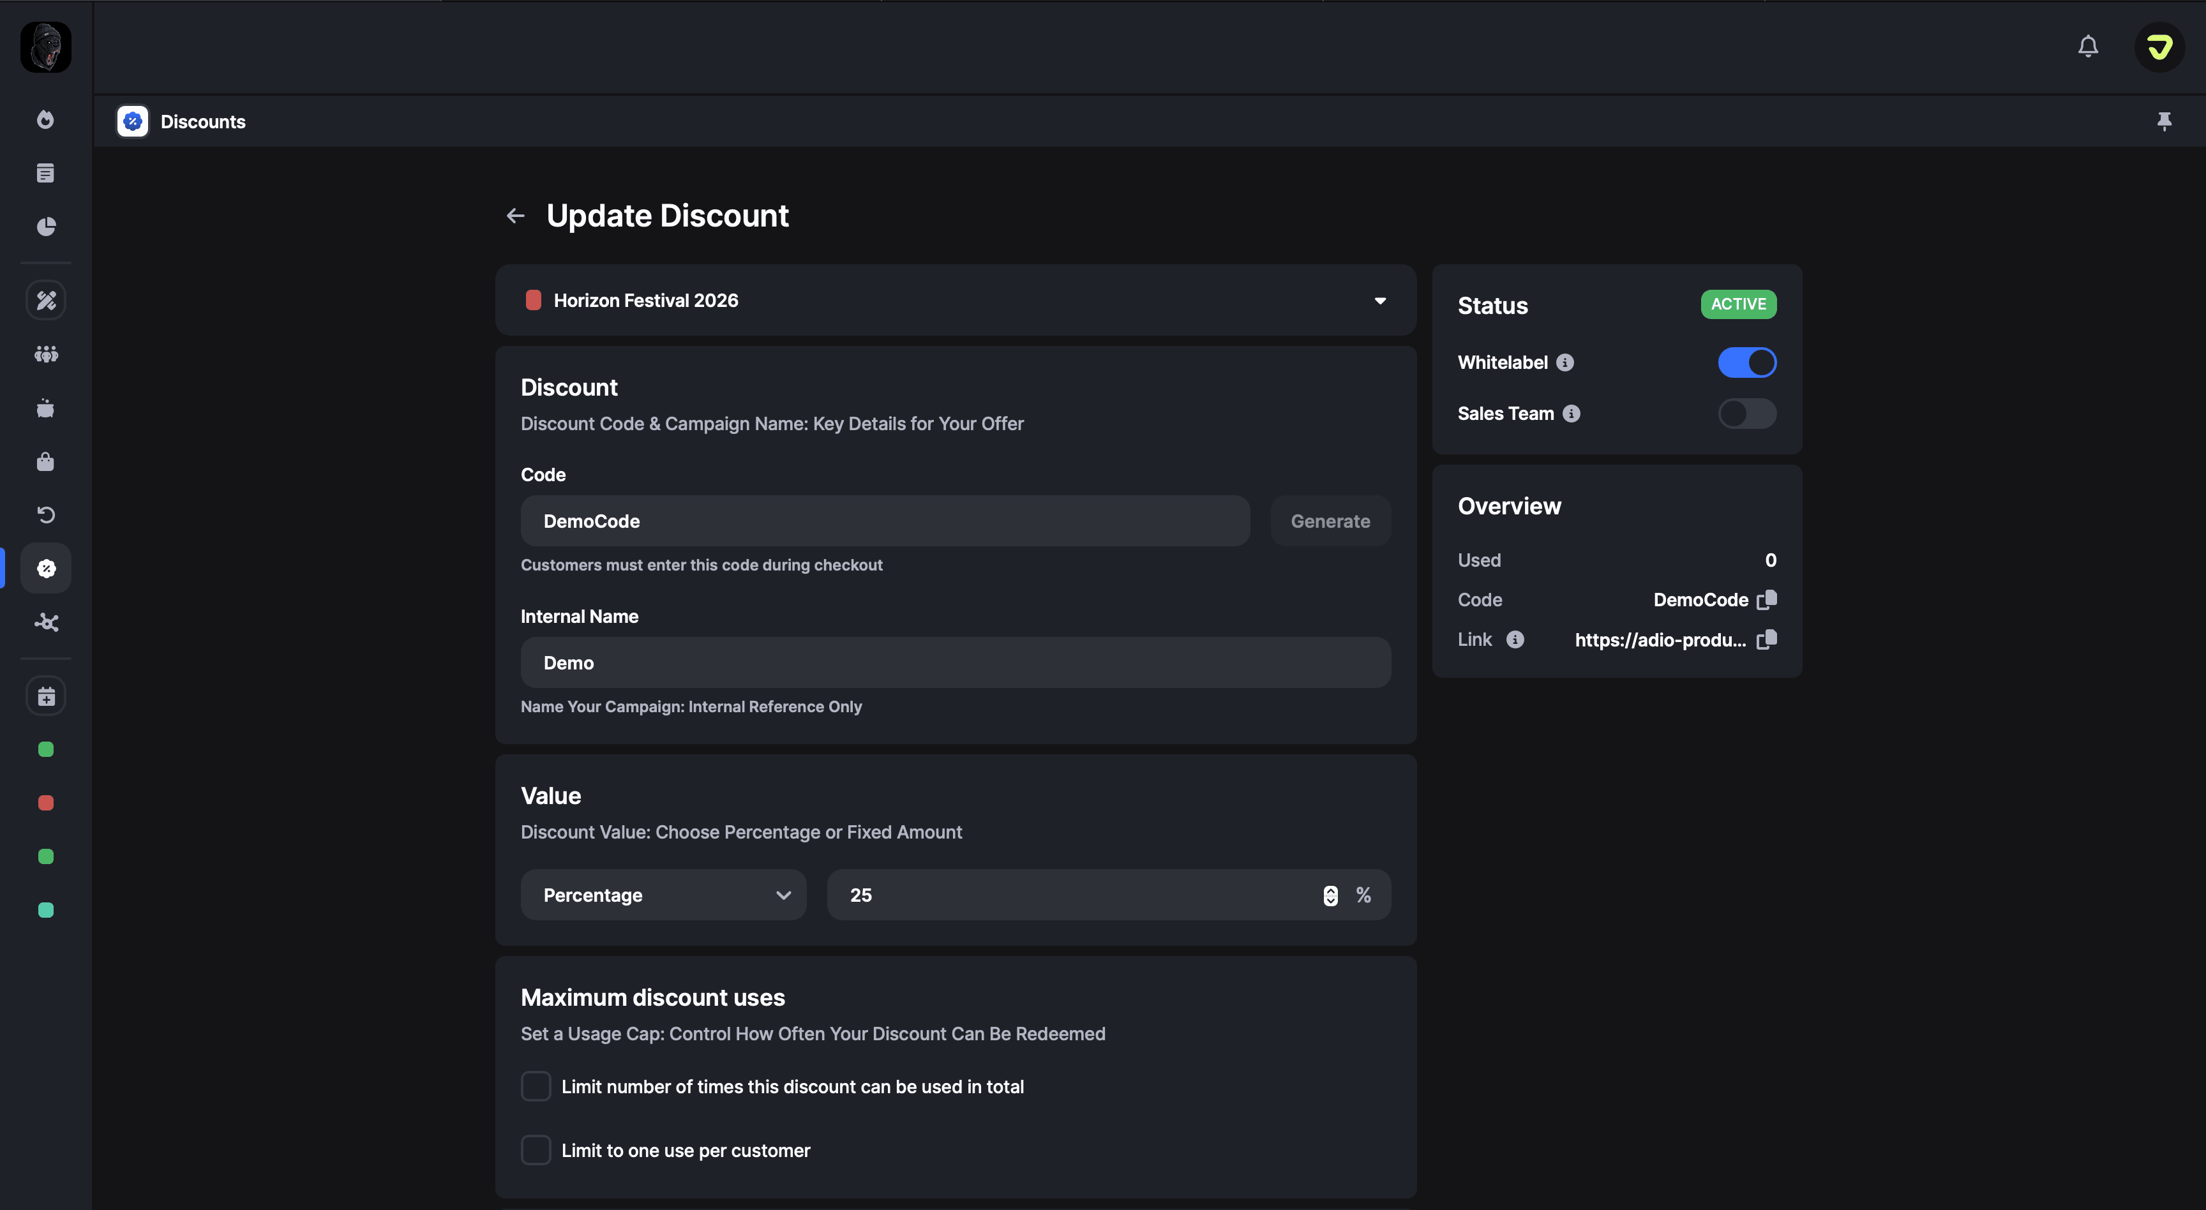Image resolution: width=2206 pixels, height=1210 pixels.
Task: Click the pin icon in Discounts bar
Action: (2164, 121)
